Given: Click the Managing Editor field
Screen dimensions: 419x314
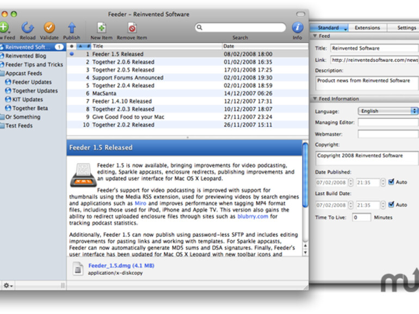Looking at the screenshot, I should click(x=389, y=122).
